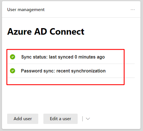The image size is (143, 131).
Task: Click the "last synced 0 minutes ago" text
Action: 77,57
